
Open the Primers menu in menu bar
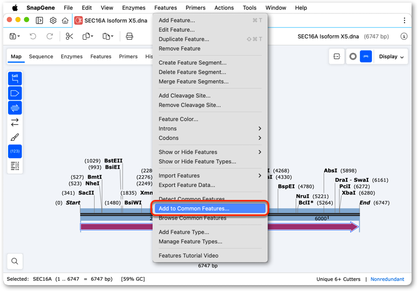point(196,8)
